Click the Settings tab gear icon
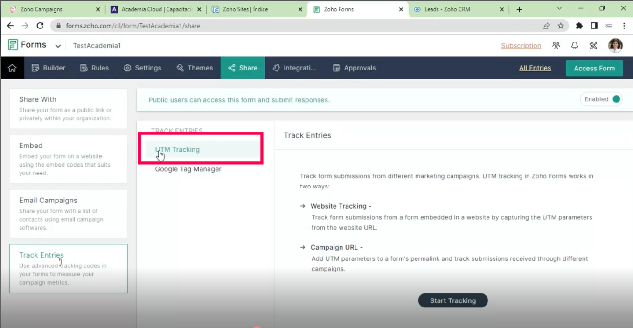Screen dimensions: 633x328 [x=127, y=68]
